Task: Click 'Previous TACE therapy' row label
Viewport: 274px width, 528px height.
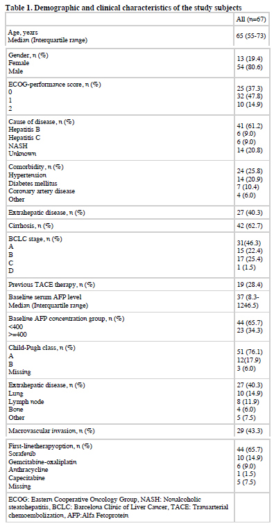Action: click(51, 285)
